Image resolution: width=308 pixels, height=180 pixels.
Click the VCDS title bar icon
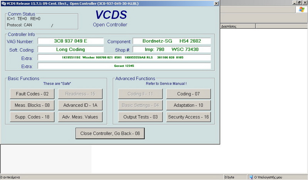[3, 3]
